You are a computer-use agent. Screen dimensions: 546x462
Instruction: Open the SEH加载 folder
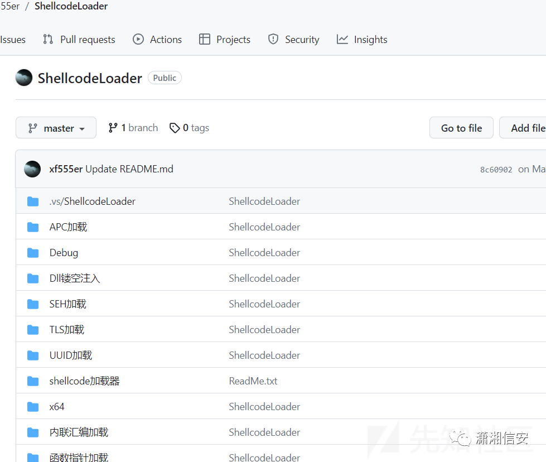coord(68,304)
